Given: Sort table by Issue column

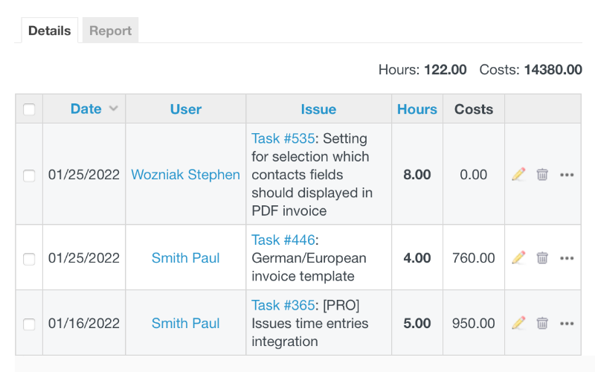Looking at the screenshot, I should tap(318, 109).
